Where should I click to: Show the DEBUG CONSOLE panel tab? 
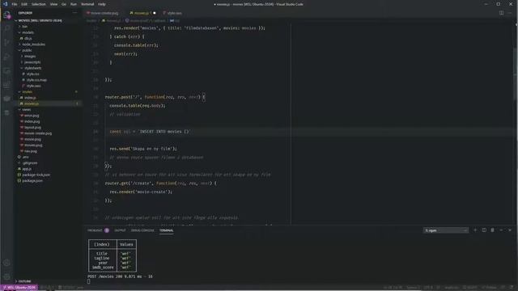[142, 230]
